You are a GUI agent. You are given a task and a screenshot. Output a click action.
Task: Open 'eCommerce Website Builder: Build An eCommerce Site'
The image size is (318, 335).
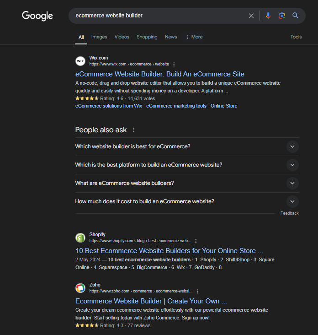click(x=160, y=74)
